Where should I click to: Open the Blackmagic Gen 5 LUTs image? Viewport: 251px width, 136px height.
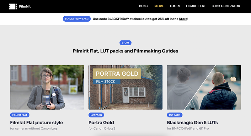click(x=204, y=87)
